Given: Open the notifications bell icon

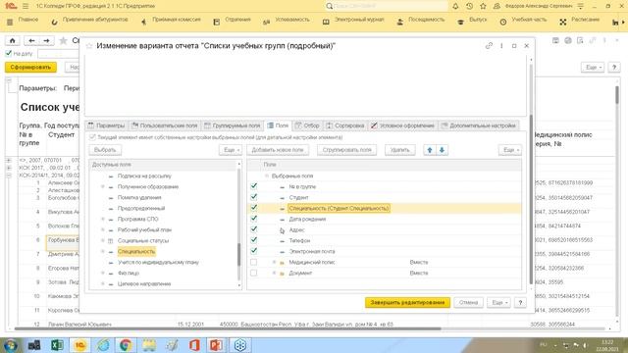Looking at the screenshot, I should tap(455, 6).
